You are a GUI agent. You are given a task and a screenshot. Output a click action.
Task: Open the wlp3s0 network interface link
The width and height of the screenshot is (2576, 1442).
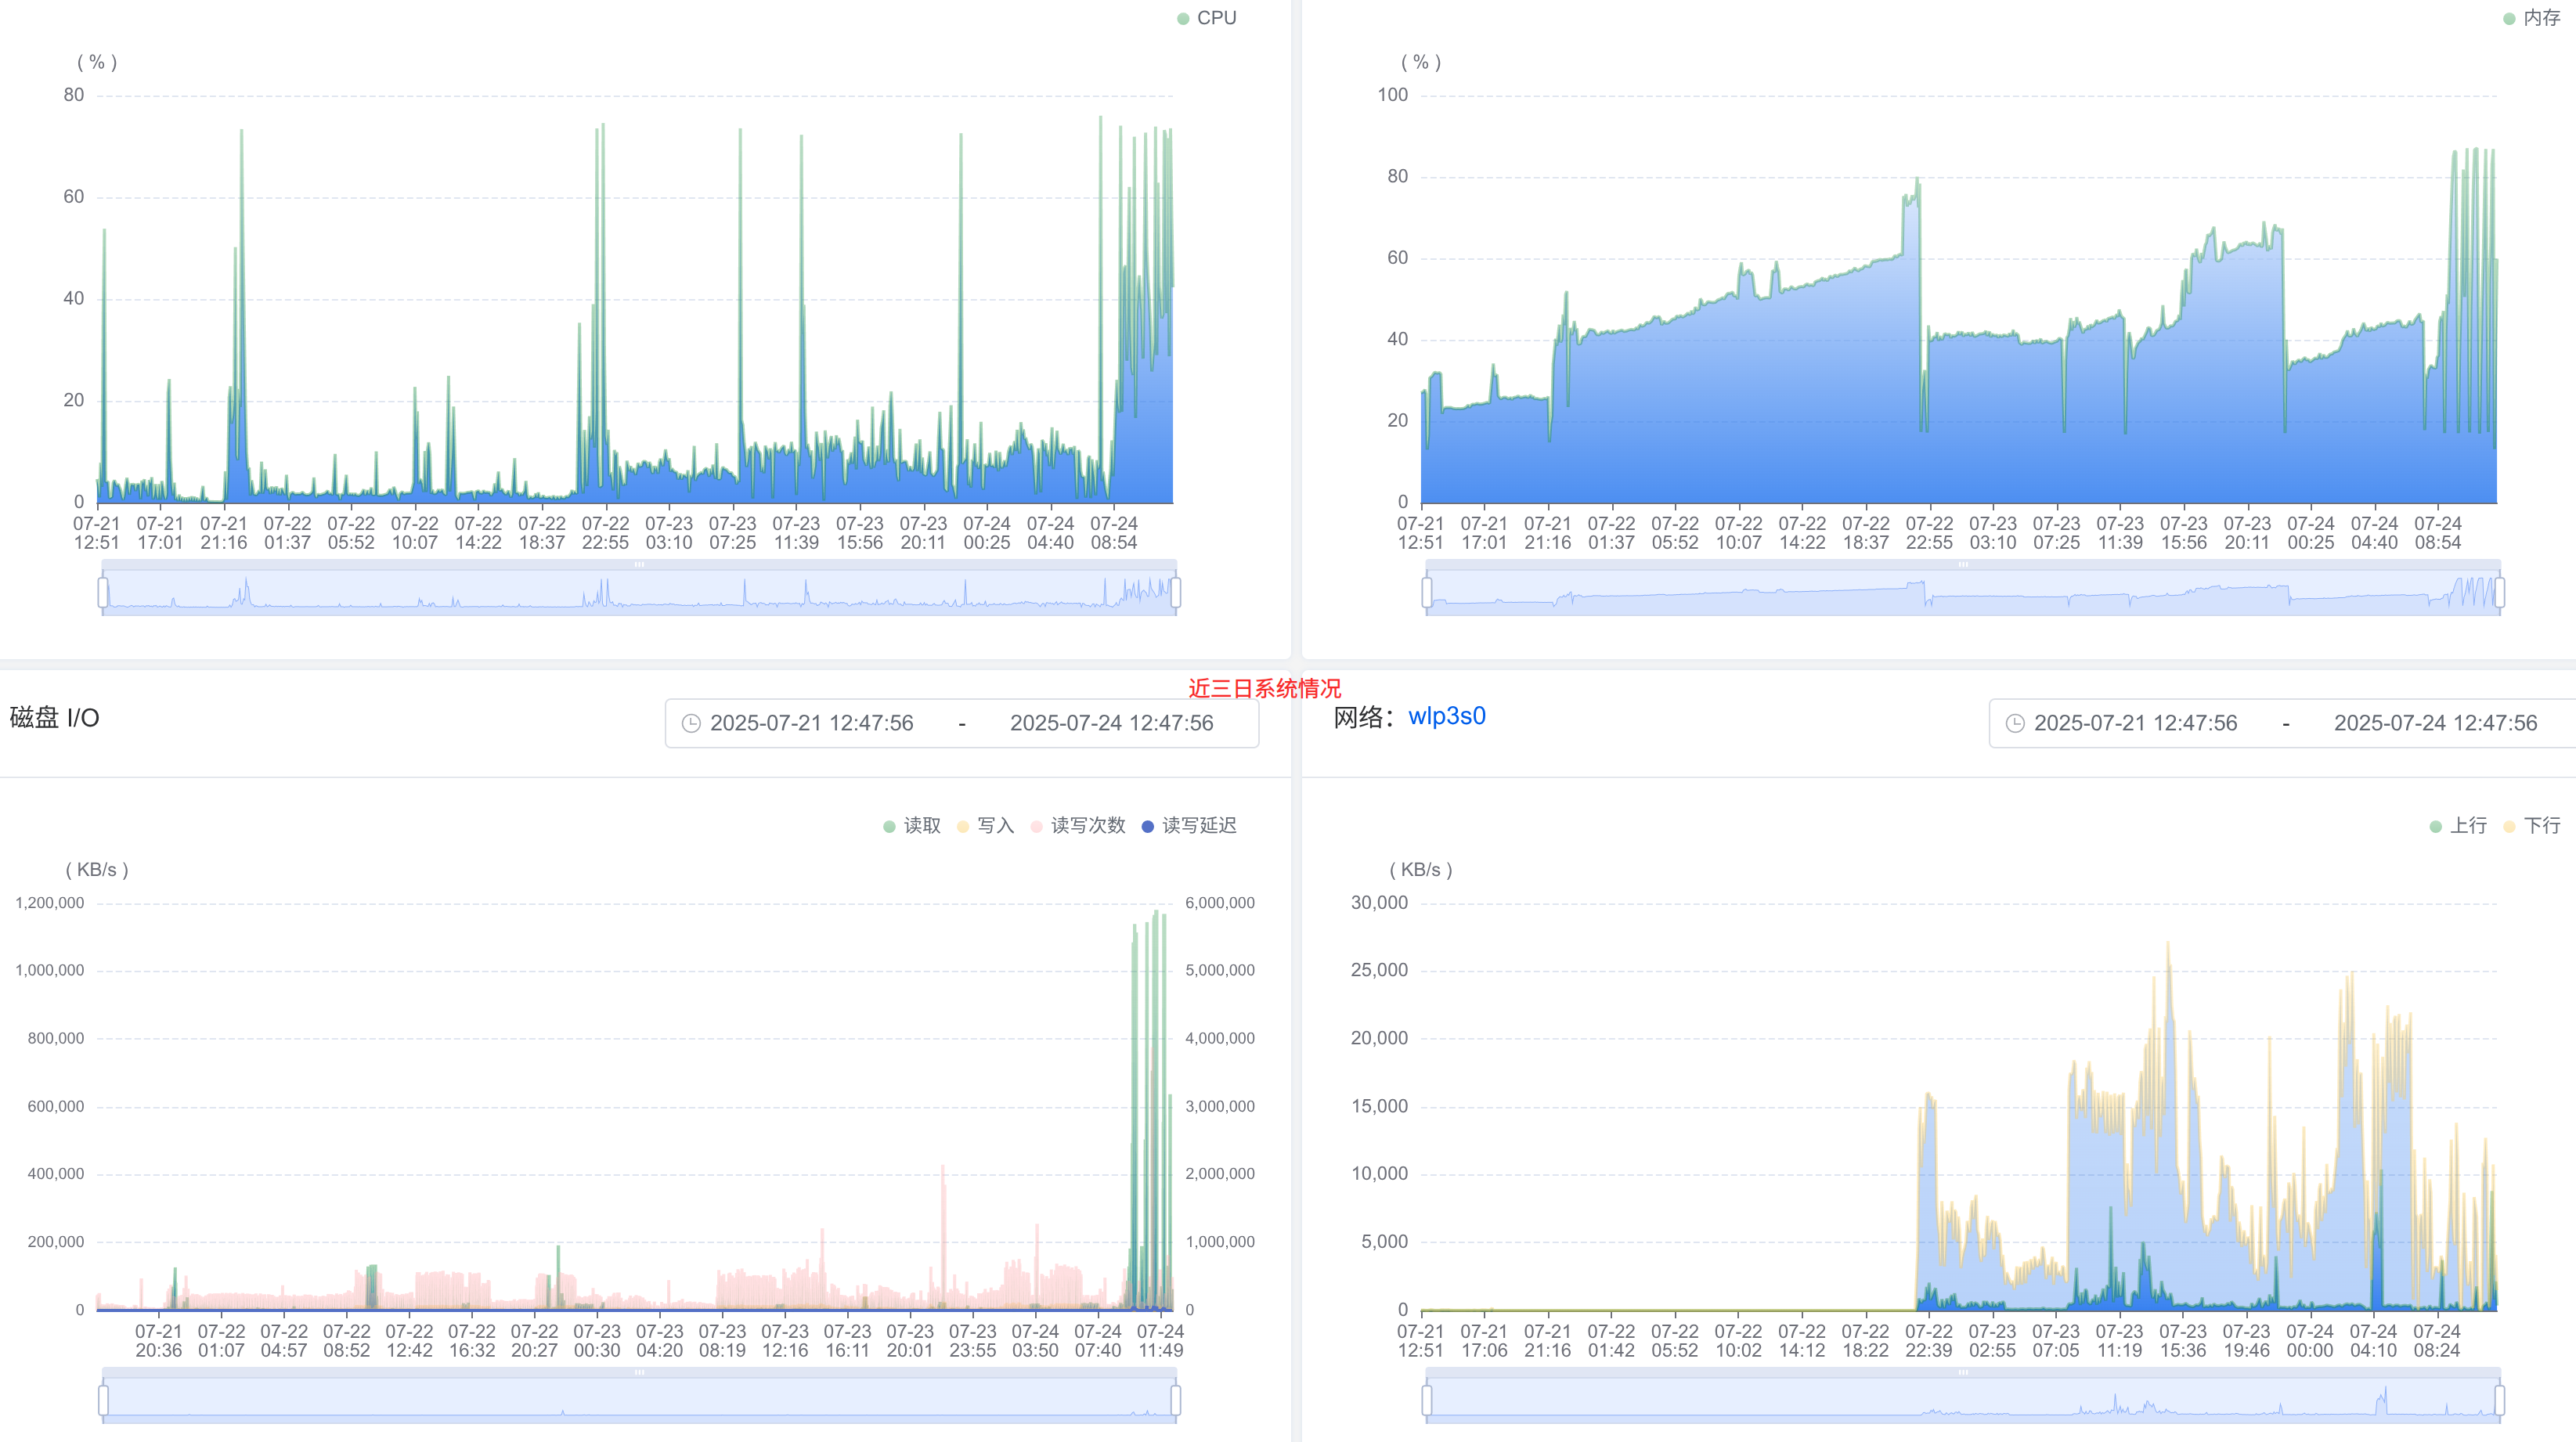click(x=1447, y=716)
